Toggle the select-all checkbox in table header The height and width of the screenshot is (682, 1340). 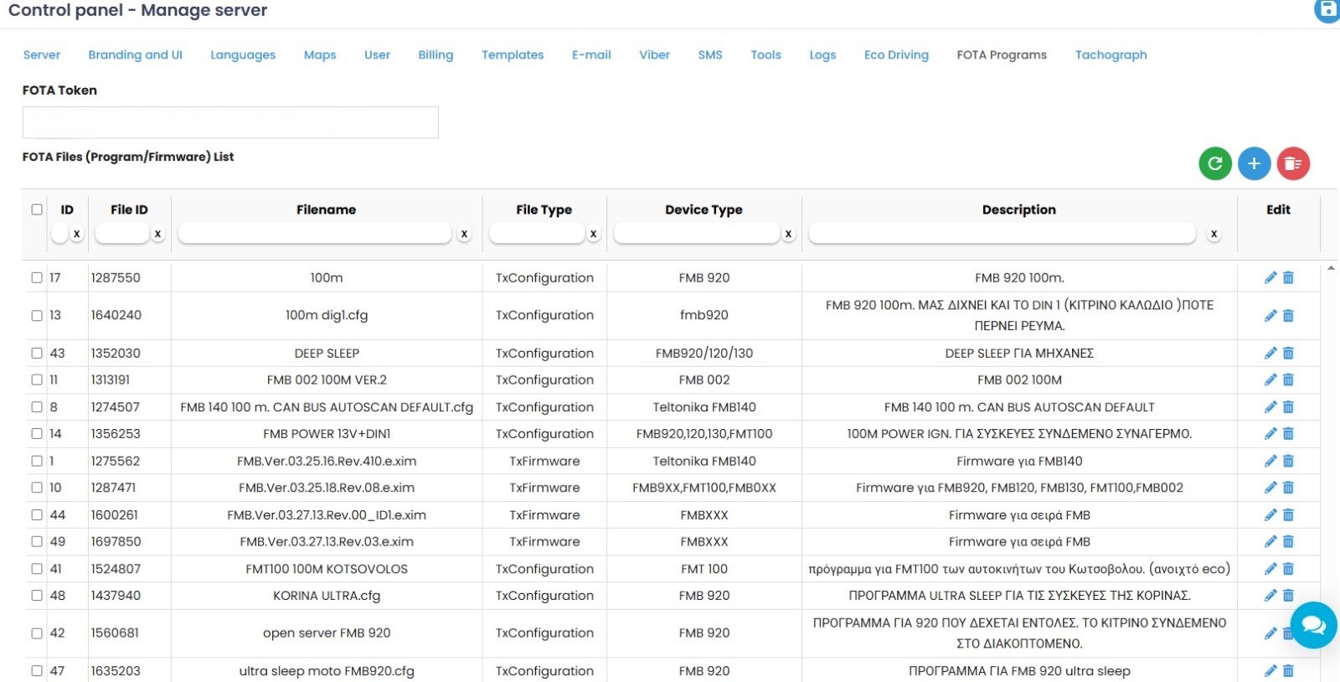click(37, 209)
